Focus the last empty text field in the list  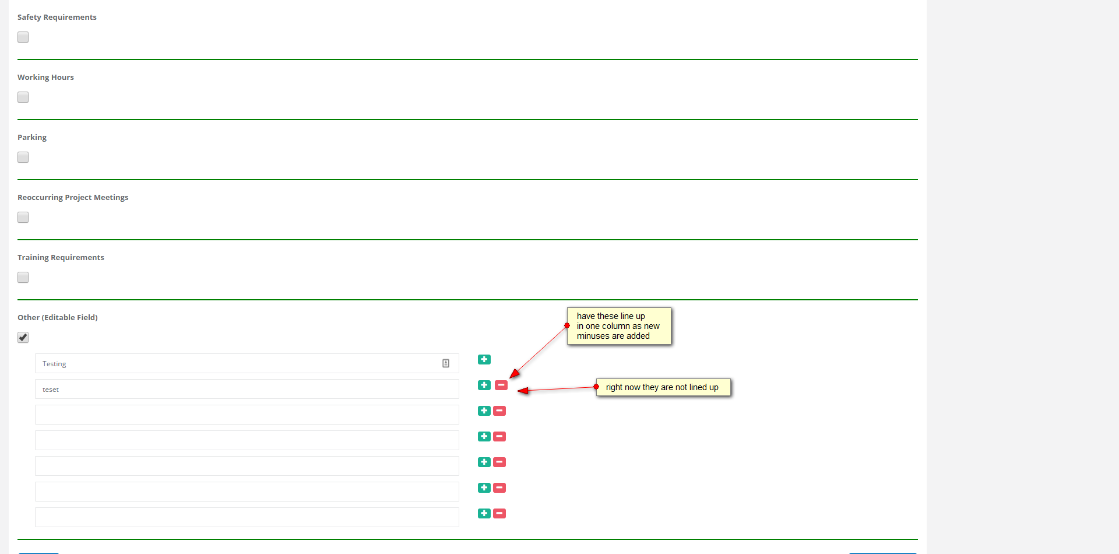coord(247,517)
